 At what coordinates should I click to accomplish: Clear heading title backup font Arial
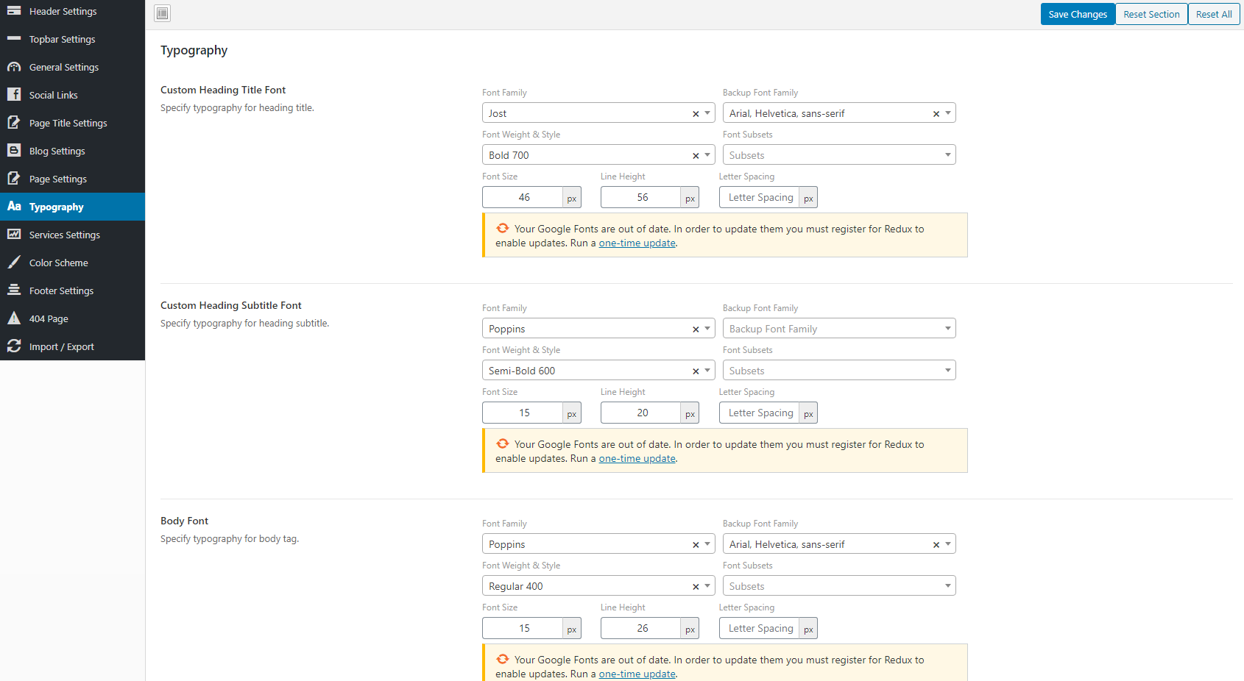pyautogui.click(x=936, y=113)
